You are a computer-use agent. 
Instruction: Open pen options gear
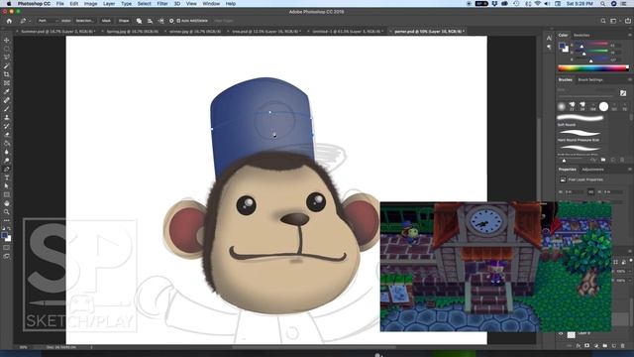pyautogui.click(x=171, y=21)
